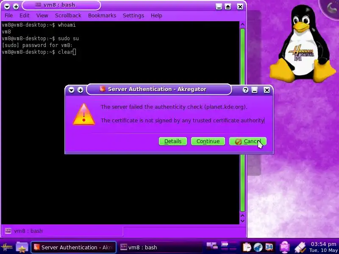
Task: Minimize the vm8 : bash terminal window
Action: 219,7
